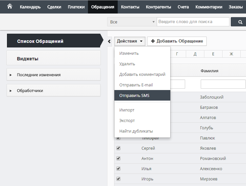Toggle checkbox for Илья Алексеенко row
The height and width of the screenshot is (186, 246).
[118, 169]
